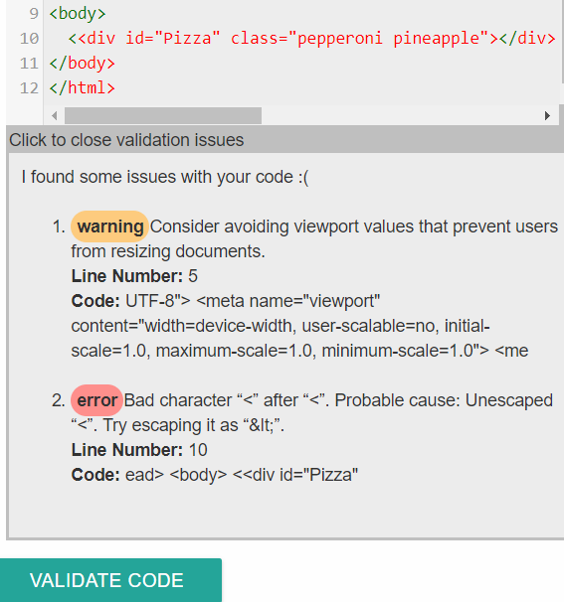
Task: Click the 'Line Number: 10' text in the error
Action: pyautogui.click(x=139, y=450)
